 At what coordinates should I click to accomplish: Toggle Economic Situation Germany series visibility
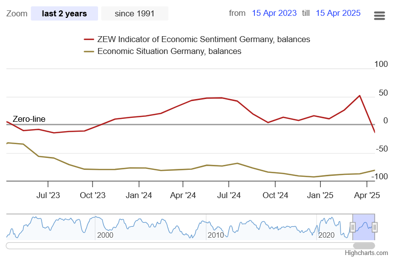coord(169,51)
